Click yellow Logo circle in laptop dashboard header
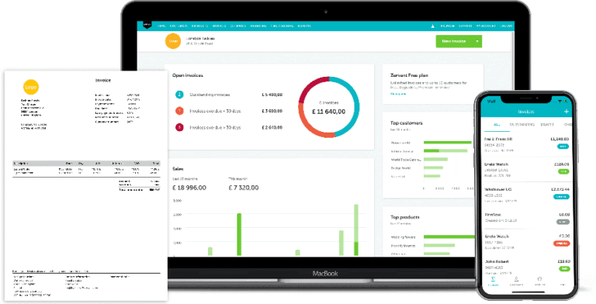 173,41
